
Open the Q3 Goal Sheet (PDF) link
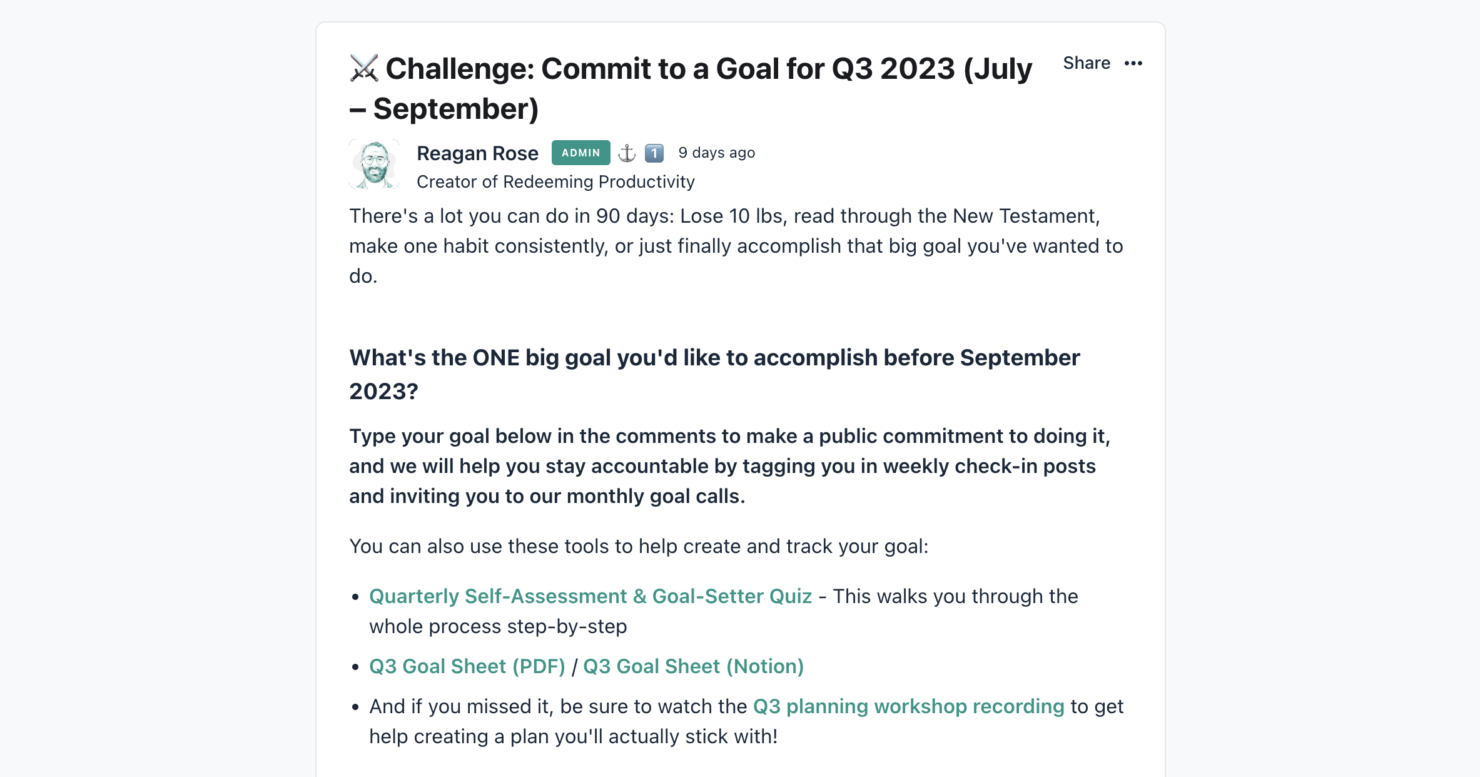point(467,666)
